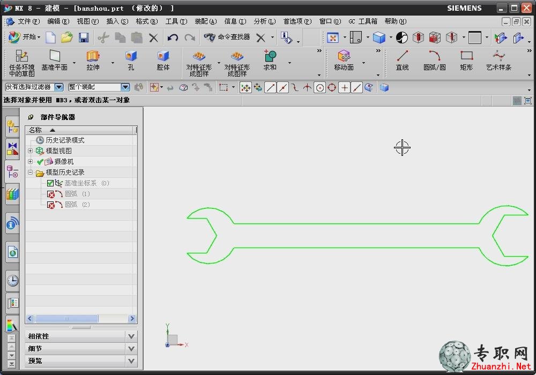Open the Assembly Navigator sidebar tab
This screenshot has height=375, width=536.
point(13,126)
